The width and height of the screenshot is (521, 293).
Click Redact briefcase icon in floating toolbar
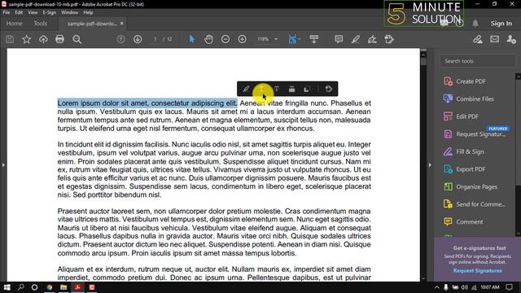pyautogui.click(x=291, y=89)
